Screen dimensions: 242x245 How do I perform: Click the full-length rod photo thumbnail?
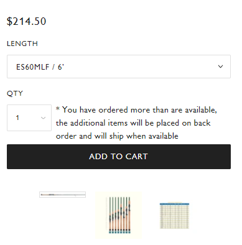click(62, 195)
